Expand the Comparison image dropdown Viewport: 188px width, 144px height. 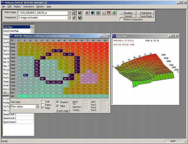(69, 18)
